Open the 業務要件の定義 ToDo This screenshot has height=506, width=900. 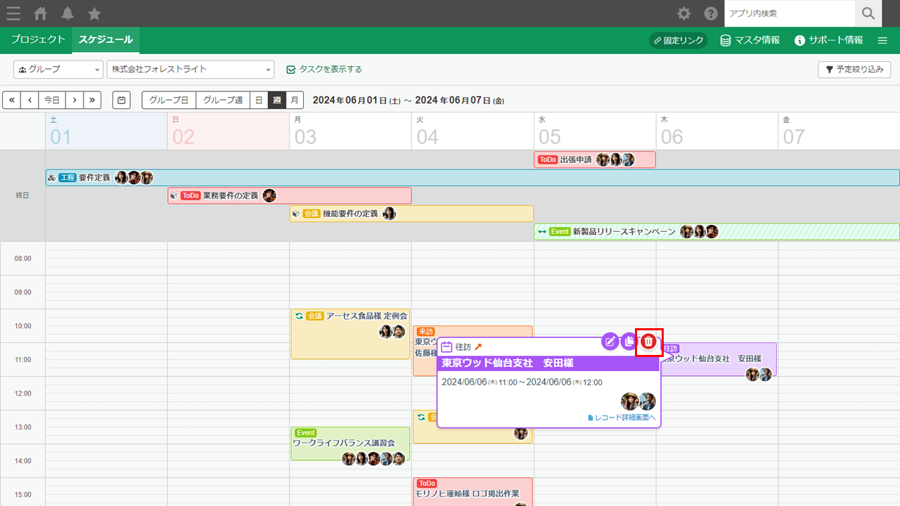(290, 195)
